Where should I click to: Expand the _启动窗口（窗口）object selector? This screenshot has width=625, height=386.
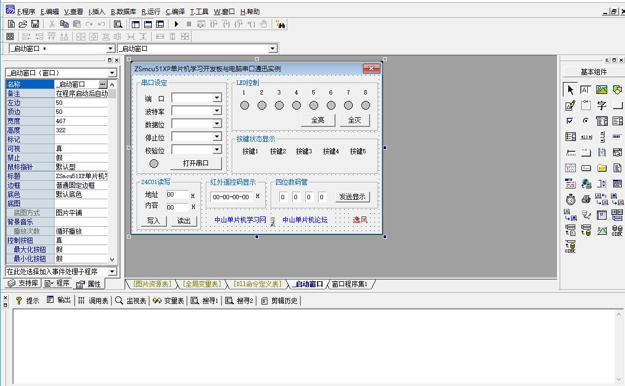pos(112,73)
